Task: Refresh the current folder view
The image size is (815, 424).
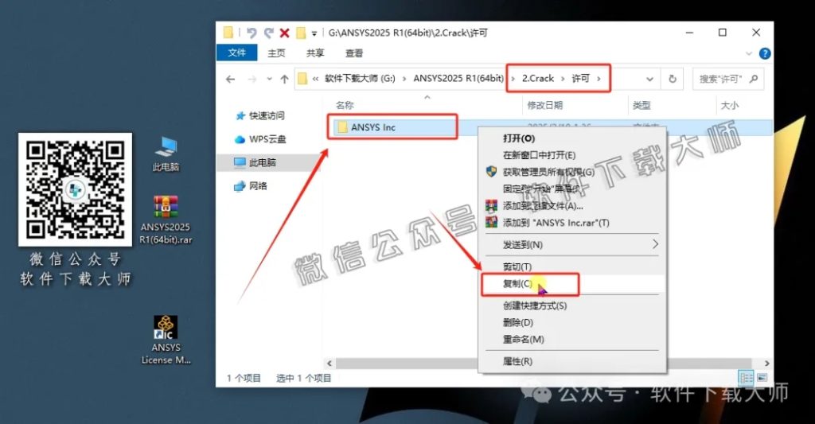Action: tap(672, 79)
